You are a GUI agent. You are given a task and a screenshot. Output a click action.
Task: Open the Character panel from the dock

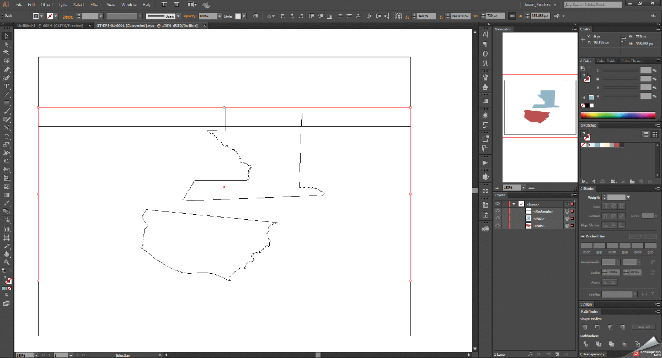pos(485,34)
